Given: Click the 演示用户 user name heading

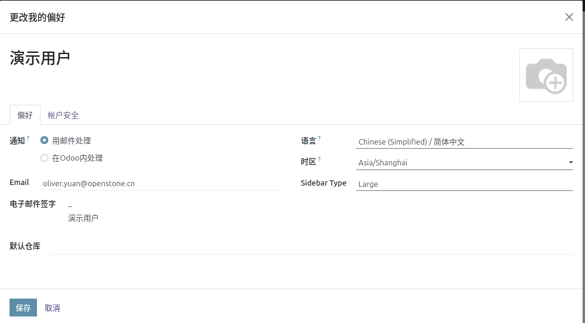Looking at the screenshot, I should coord(40,58).
